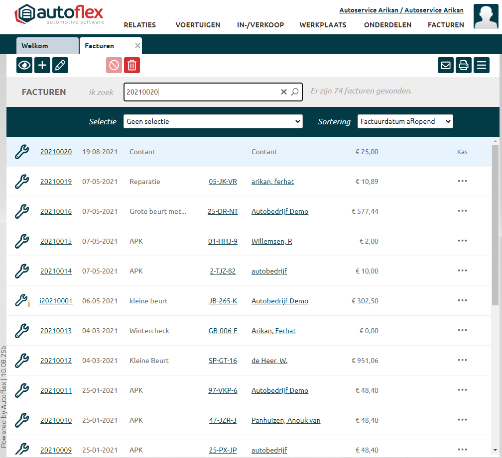
Task: Open the Selectie dropdown
Action: click(213, 121)
